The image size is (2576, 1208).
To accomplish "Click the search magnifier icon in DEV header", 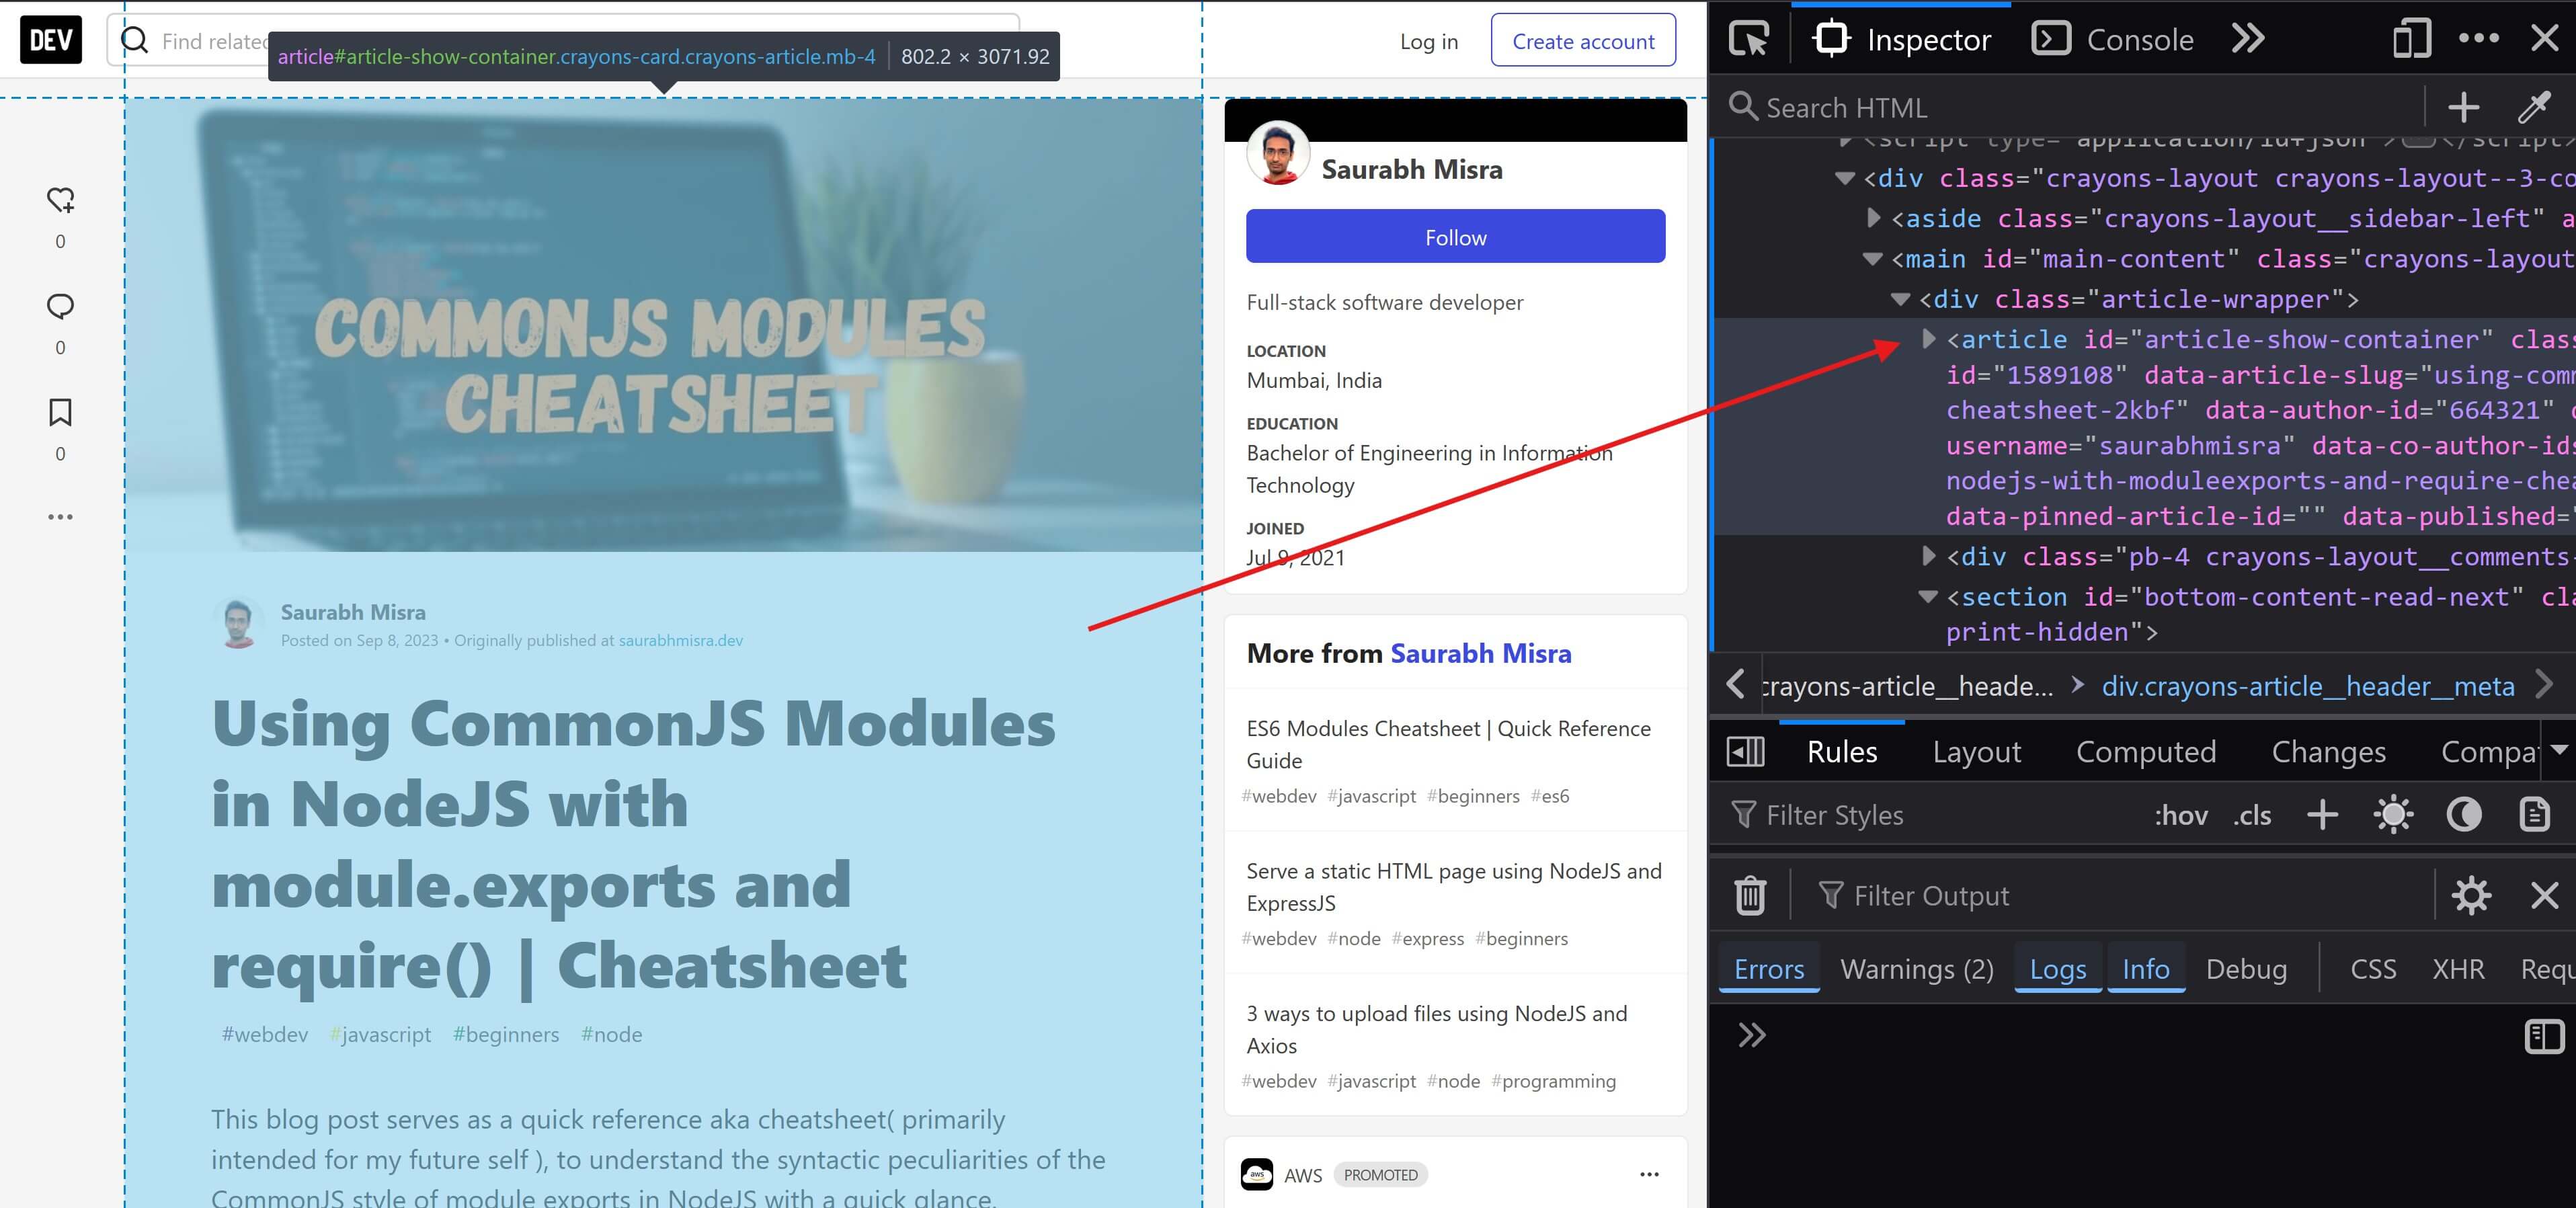I will coord(134,40).
